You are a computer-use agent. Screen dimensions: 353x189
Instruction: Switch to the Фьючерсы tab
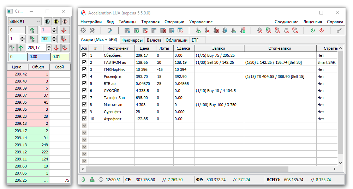pos(132,40)
